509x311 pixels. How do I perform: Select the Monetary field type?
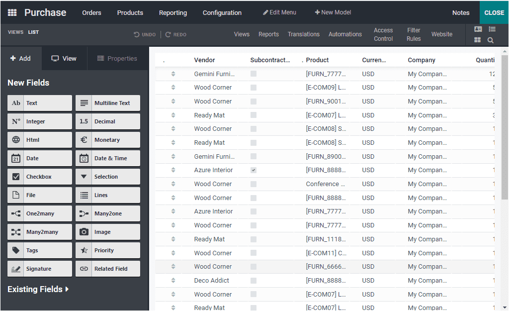click(x=107, y=139)
